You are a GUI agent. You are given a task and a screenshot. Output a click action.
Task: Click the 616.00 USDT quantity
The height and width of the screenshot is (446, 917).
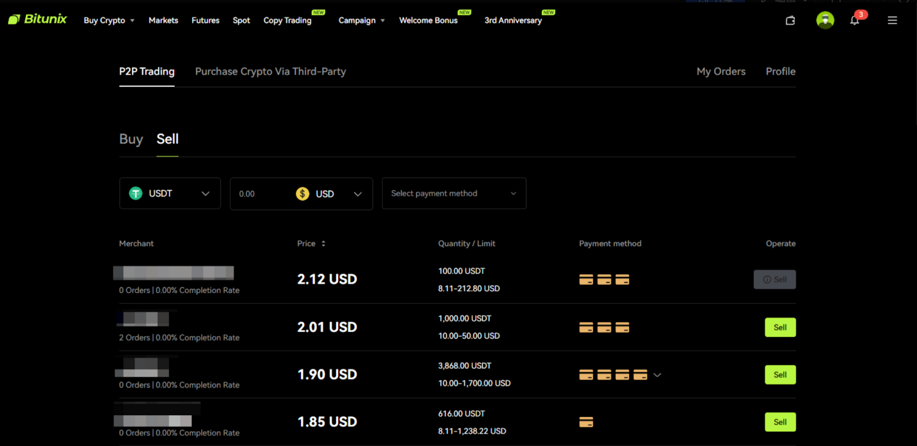click(x=461, y=414)
